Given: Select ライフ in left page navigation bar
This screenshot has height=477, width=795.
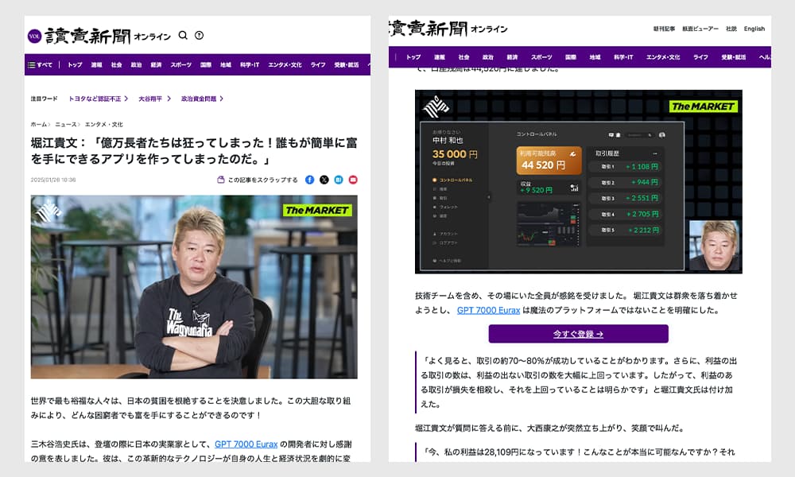Looking at the screenshot, I should pos(318,65).
